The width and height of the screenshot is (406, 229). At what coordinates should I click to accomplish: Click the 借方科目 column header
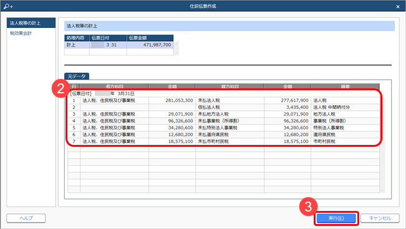pyautogui.click(x=114, y=86)
